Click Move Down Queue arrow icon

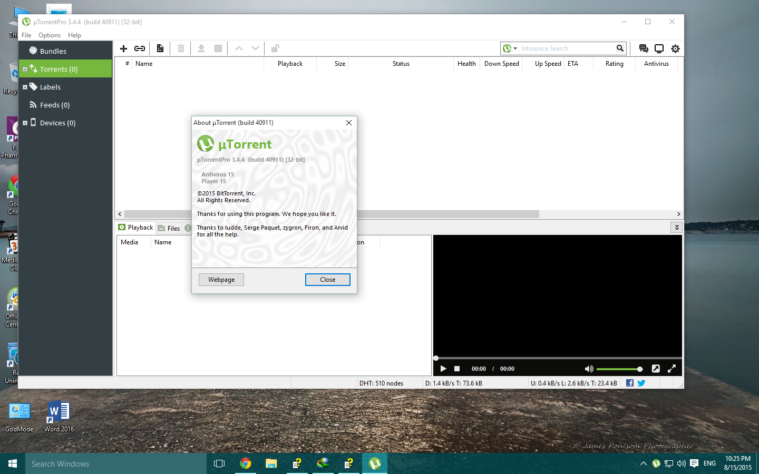(256, 48)
